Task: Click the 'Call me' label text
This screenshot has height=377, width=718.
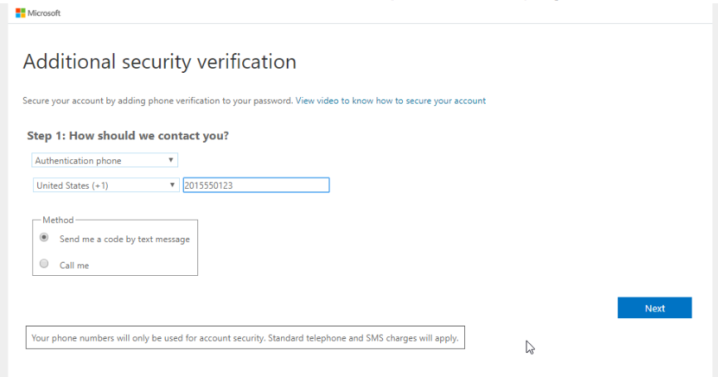Action: click(x=74, y=265)
